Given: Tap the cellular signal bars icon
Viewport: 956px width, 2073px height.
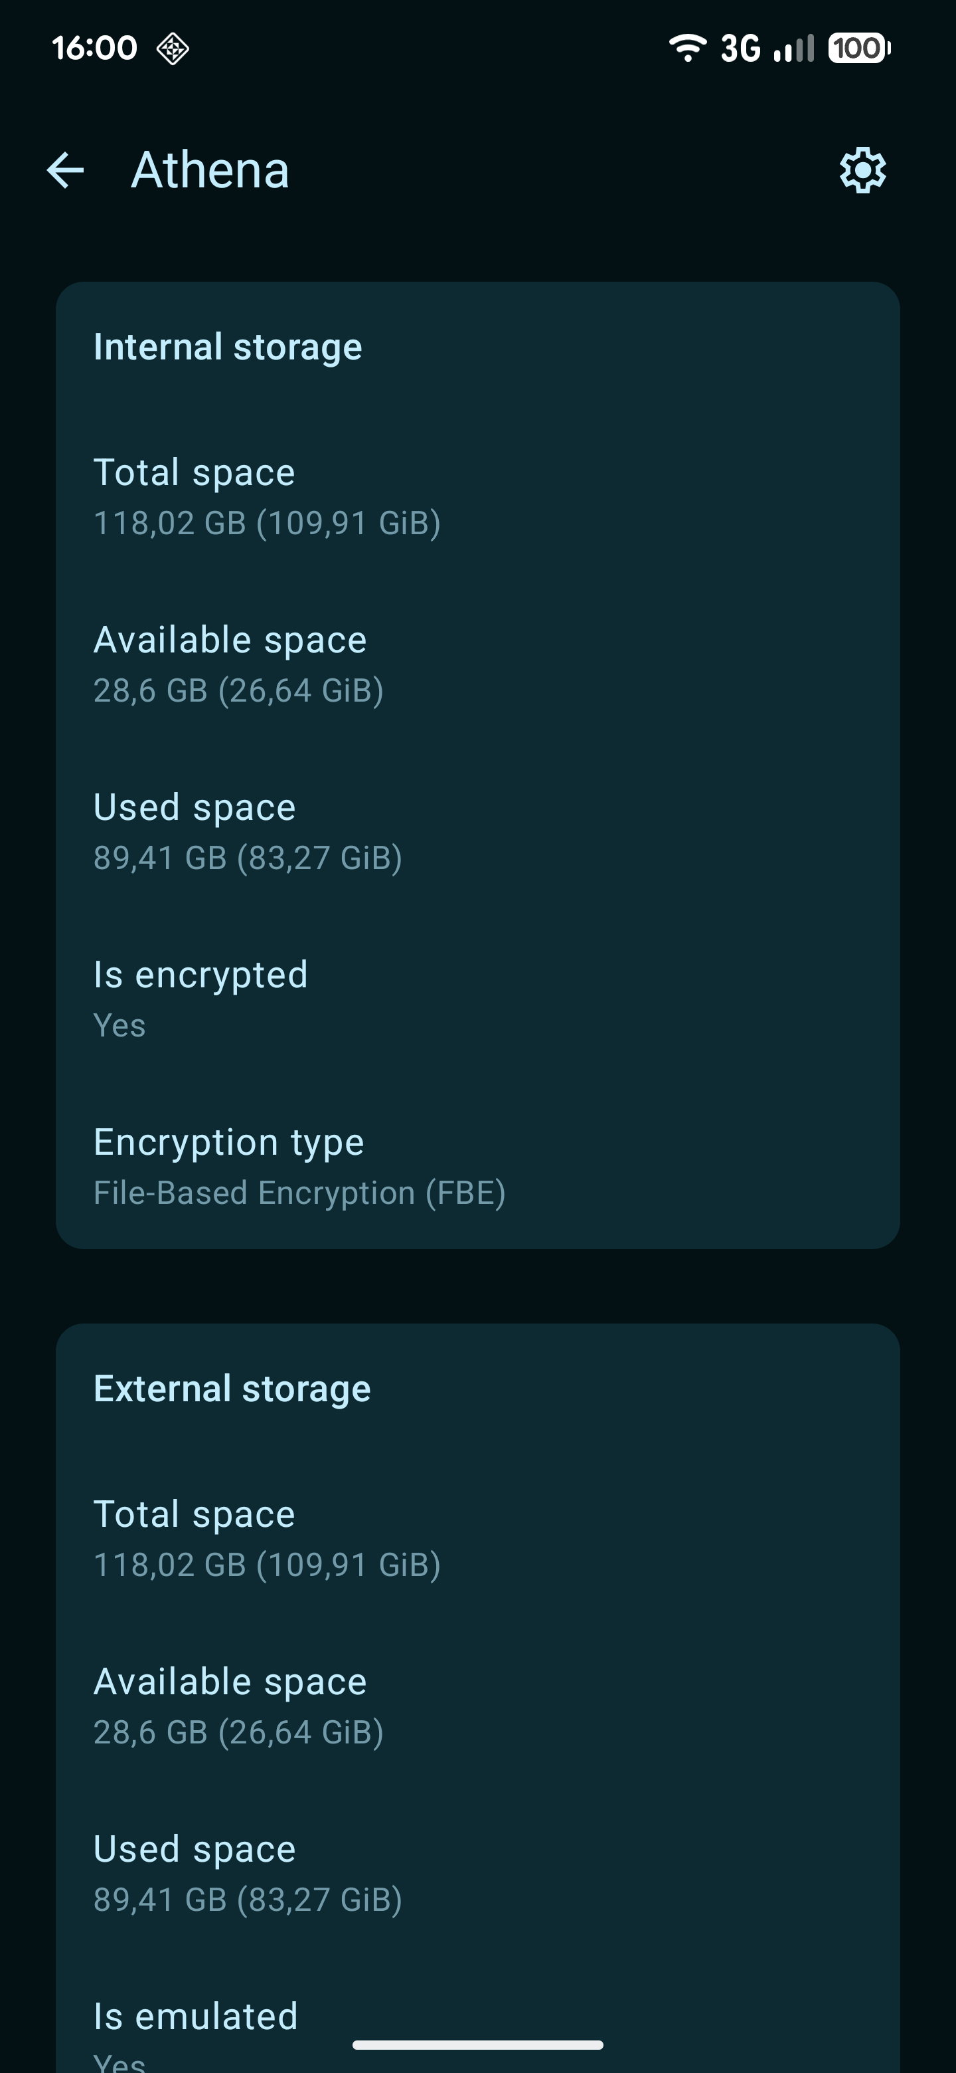Looking at the screenshot, I should pyautogui.click(x=793, y=49).
